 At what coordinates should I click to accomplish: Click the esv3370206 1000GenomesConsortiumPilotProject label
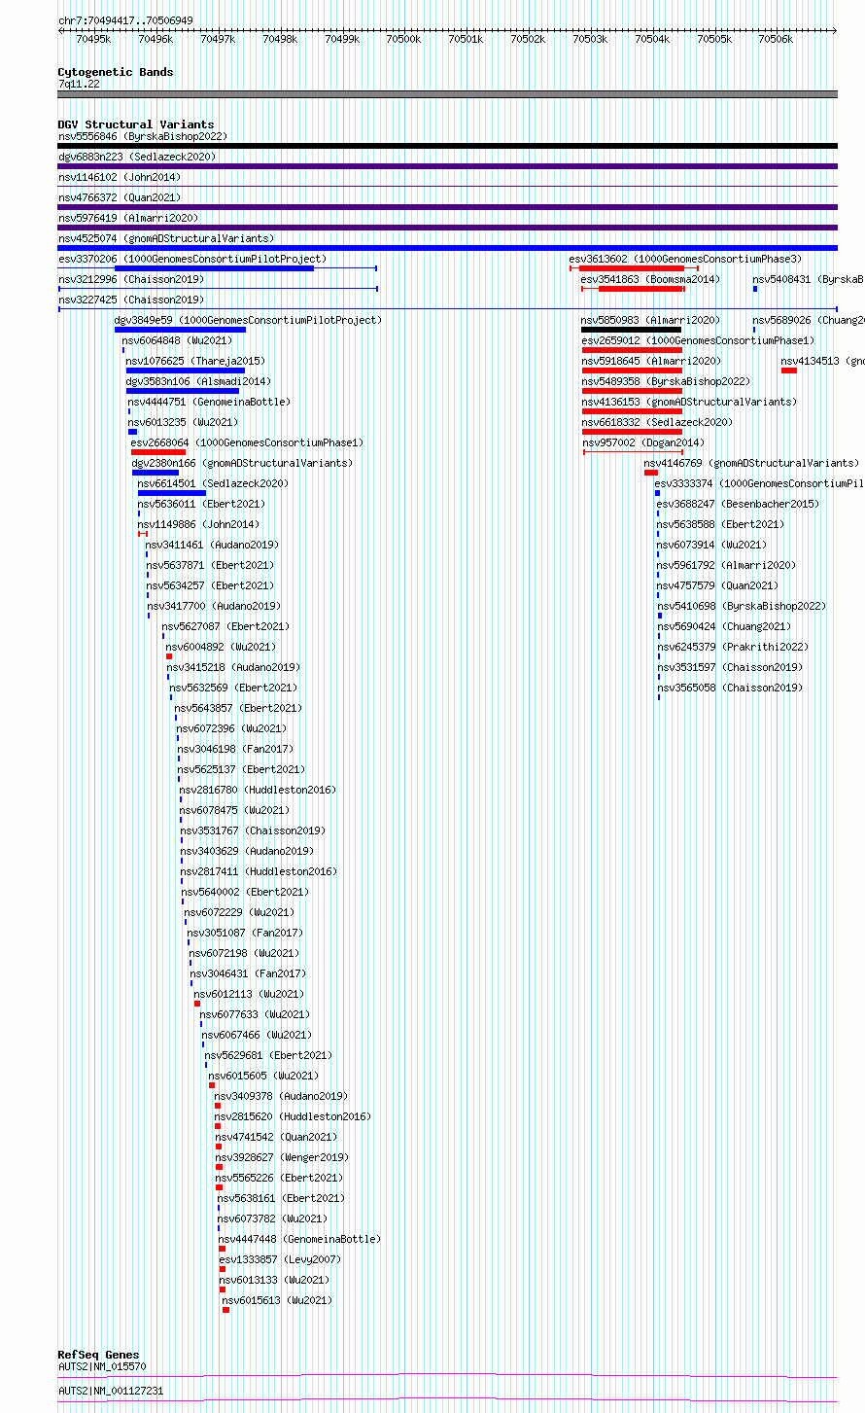192,259
